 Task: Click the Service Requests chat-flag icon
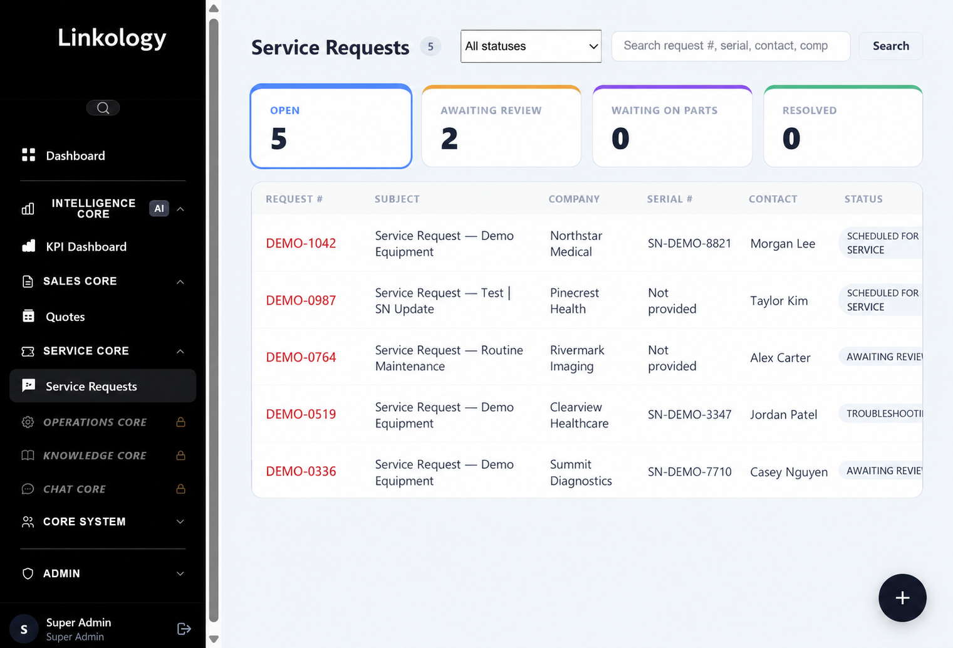28,385
